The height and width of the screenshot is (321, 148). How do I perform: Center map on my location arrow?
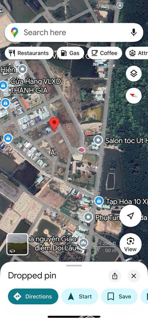[131, 215]
